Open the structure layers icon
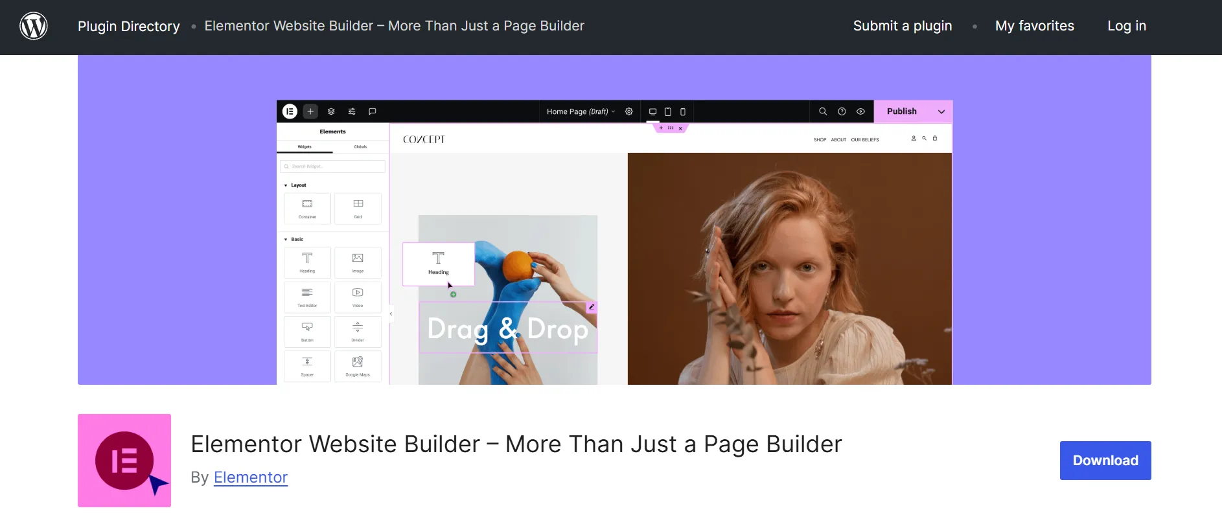Image resolution: width=1222 pixels, height=526 pixels. pyautogui.click(x=331, y=111)
